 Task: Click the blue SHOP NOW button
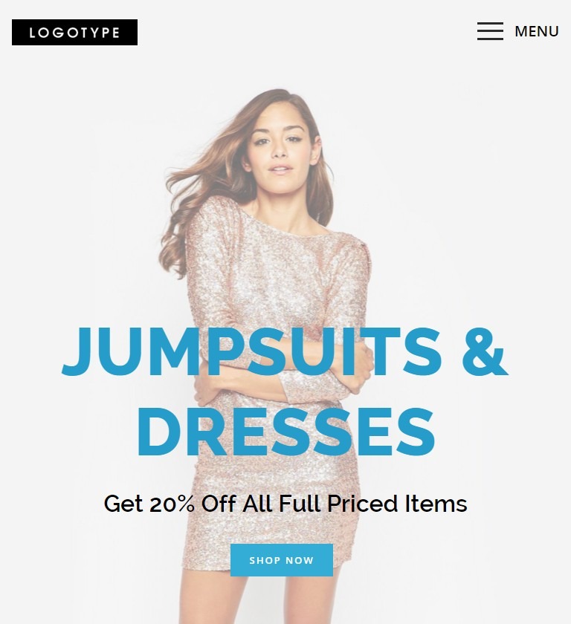click(x=282, y=560)
